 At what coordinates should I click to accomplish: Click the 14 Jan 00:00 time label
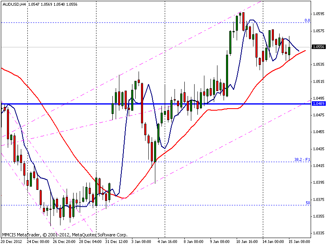pyautogui.click(x=273, y=241)
